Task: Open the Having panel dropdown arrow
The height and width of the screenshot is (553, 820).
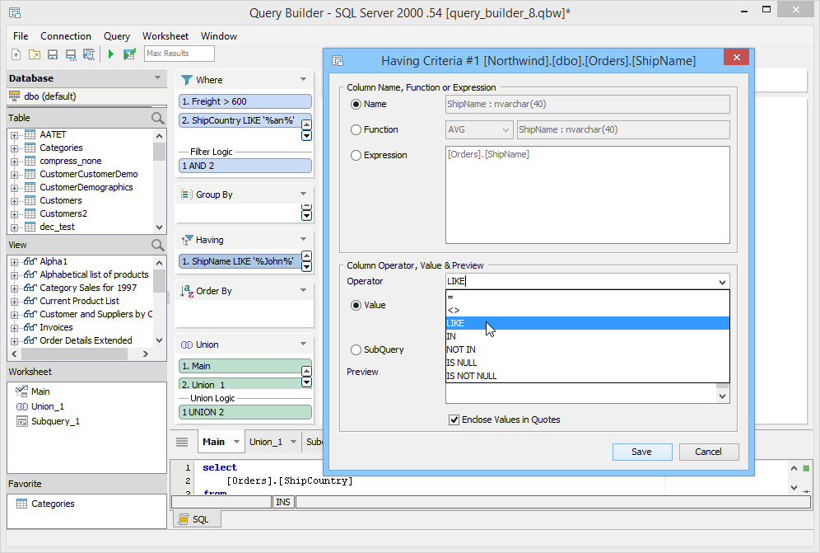Action: point(303,239)
